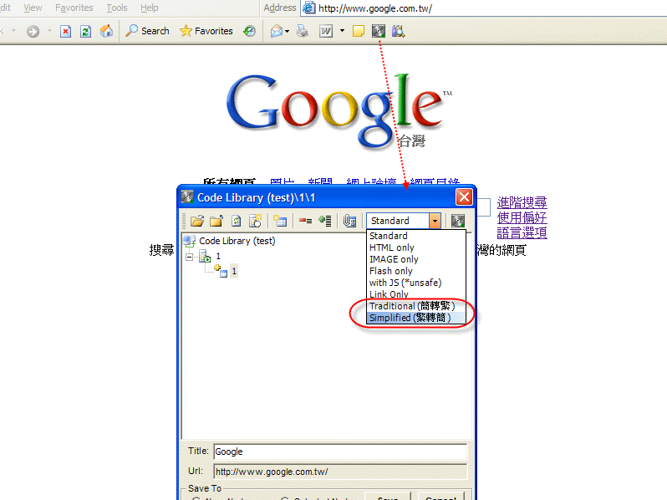Click the capture icon right of Standard dropdown

click(x=458, y=221)
